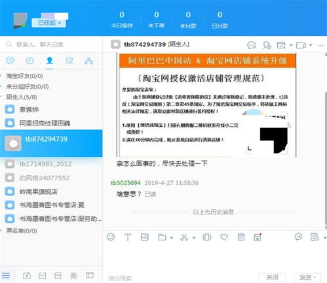
Task: Open the more options ellipsis menu
Action: tap(320, 46)
